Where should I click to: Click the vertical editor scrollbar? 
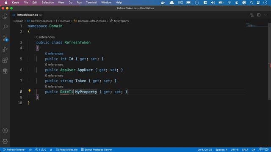click(269, 61)
